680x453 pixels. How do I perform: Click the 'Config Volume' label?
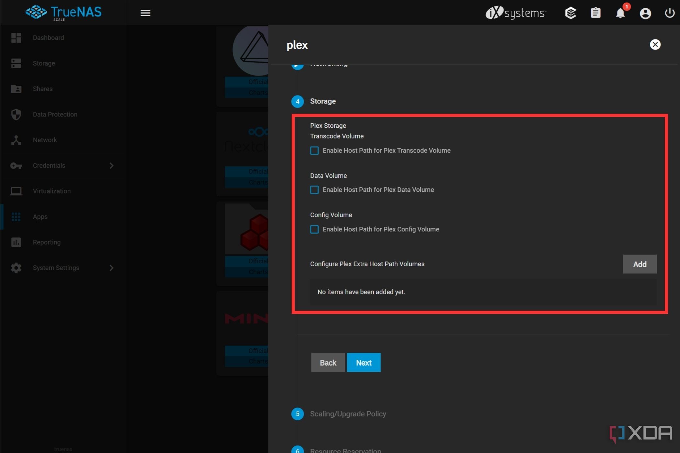tap(331, 215)
